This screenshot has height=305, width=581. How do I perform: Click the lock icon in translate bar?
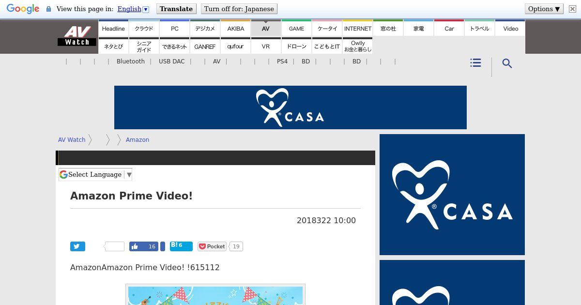[48, 9]
